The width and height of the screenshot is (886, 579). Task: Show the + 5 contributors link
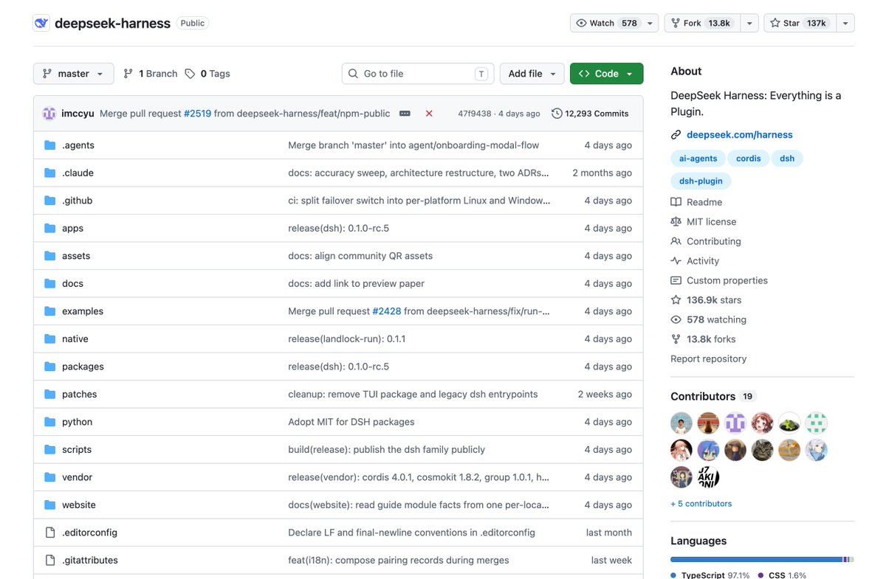click(x=701, y=504)
